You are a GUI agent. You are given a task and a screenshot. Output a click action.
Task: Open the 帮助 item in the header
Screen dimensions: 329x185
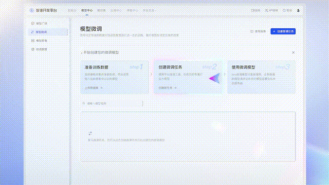(x=287, y=10)
